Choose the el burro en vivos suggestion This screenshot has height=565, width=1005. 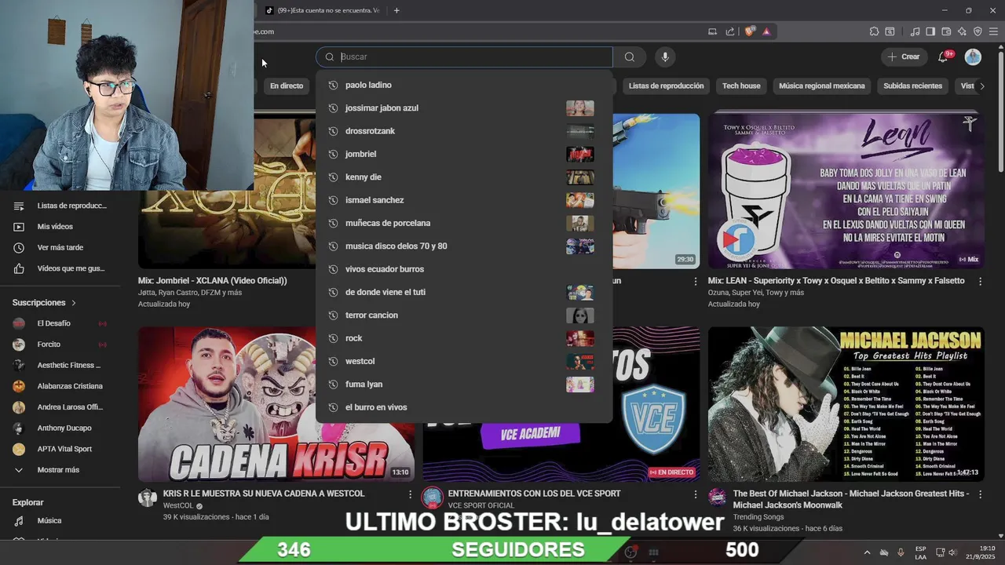[x=464, y=407]
